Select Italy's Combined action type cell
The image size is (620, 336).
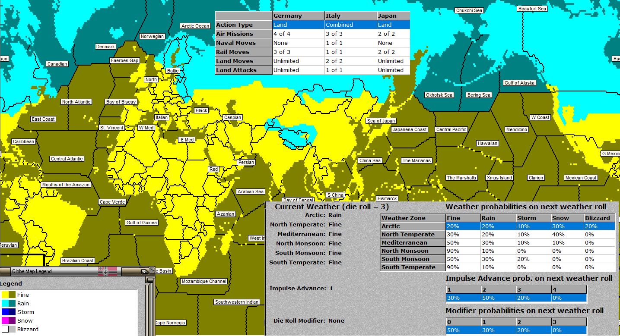pyautogui.click(x=350, y=25)
